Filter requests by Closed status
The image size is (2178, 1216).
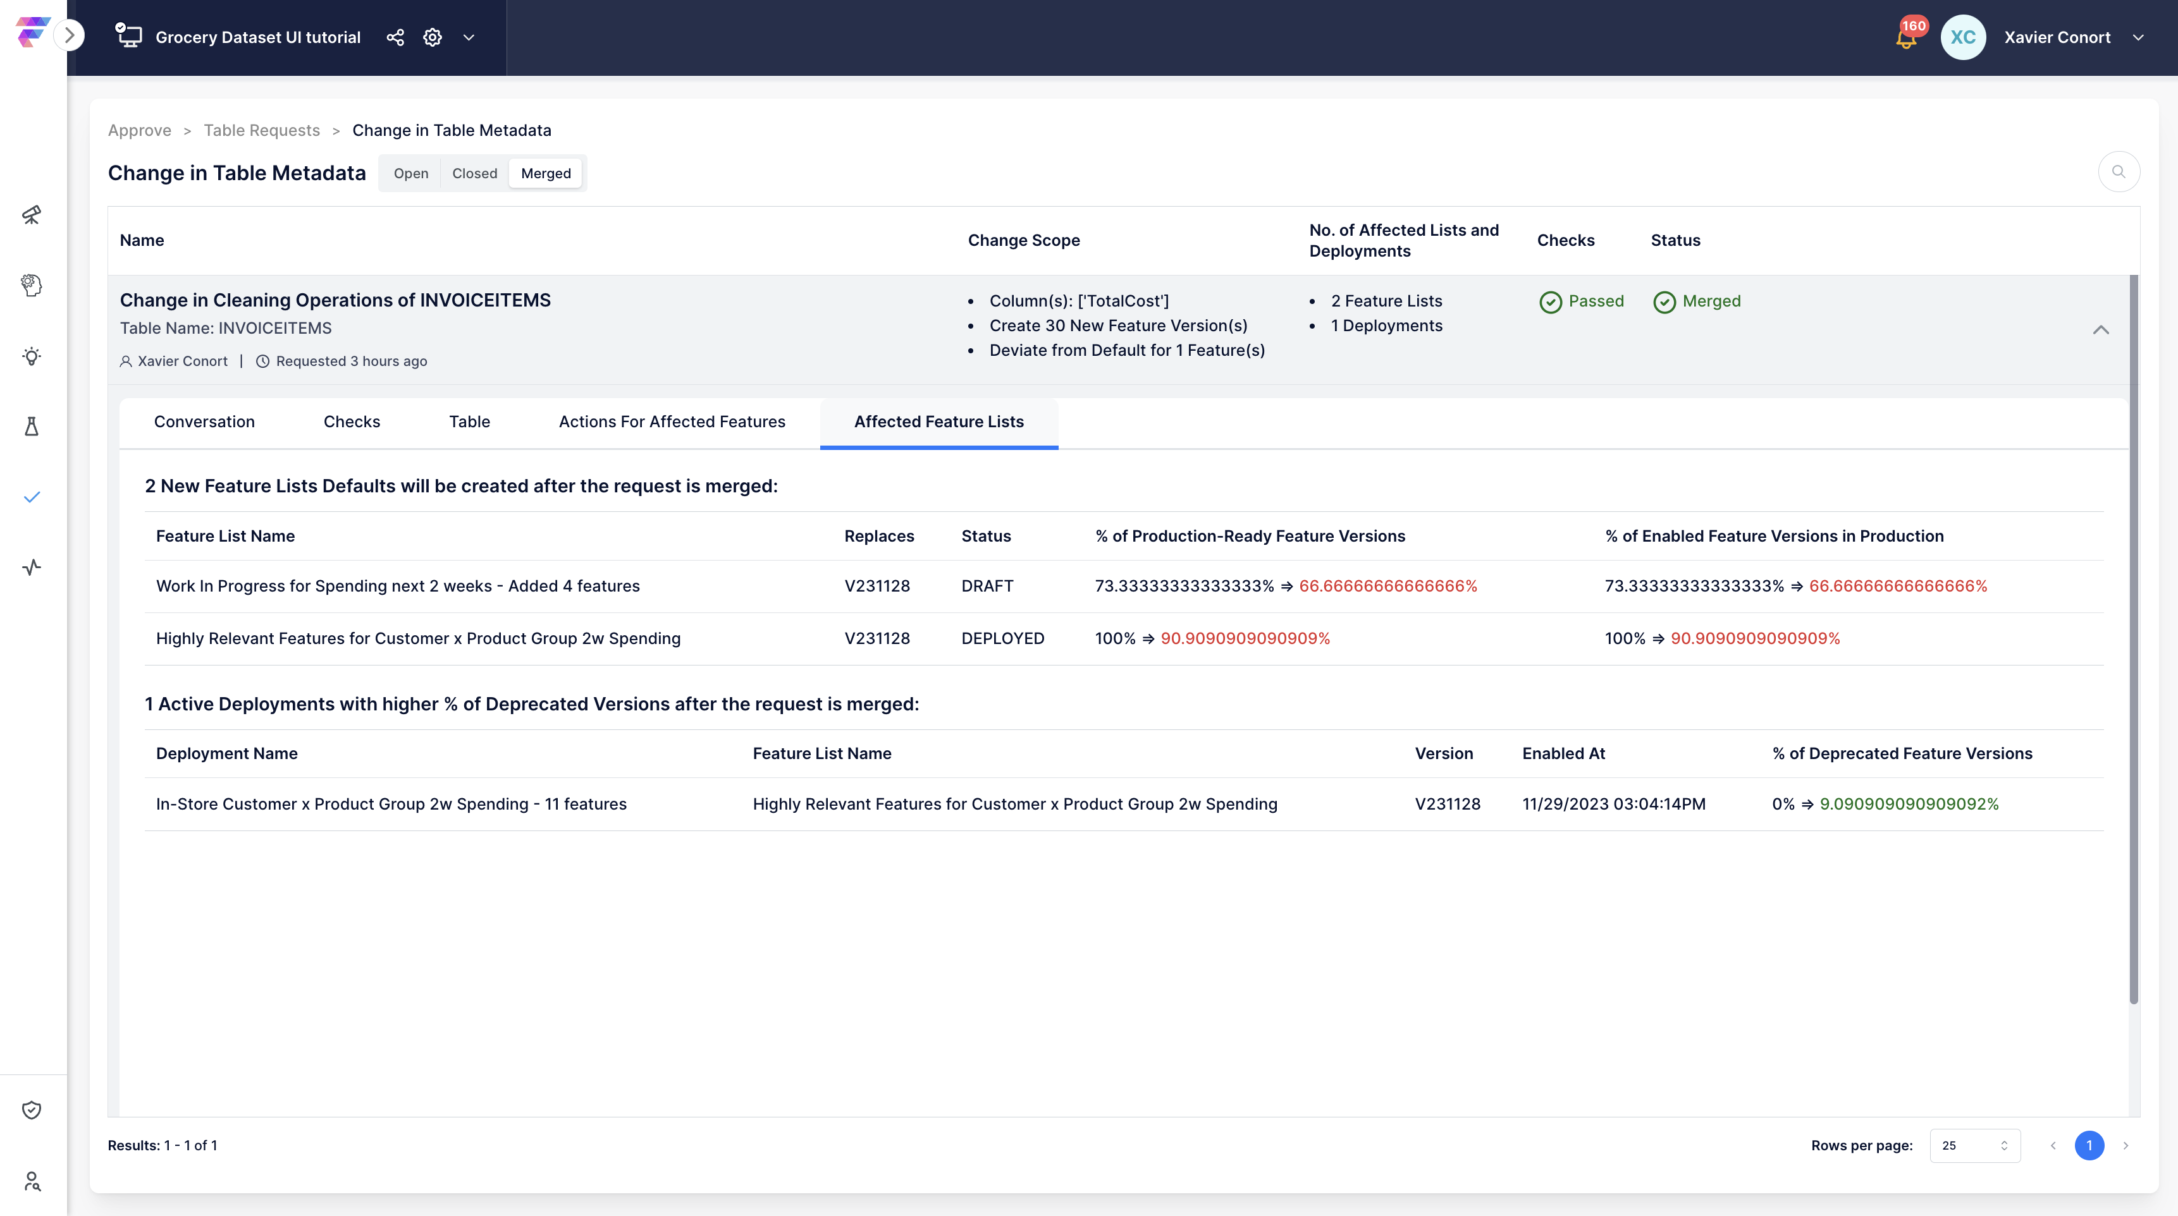click(474, 173)
